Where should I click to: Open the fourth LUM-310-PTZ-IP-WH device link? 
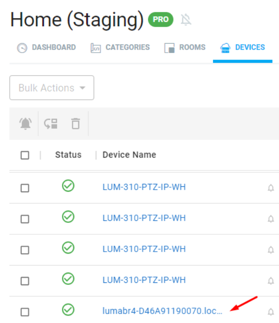tap(144, 280)
